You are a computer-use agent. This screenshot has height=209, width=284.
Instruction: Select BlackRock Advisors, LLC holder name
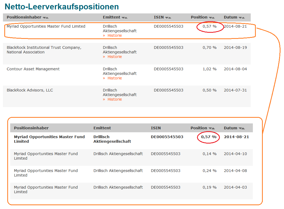pyautogui.click(x=30, y=90)
